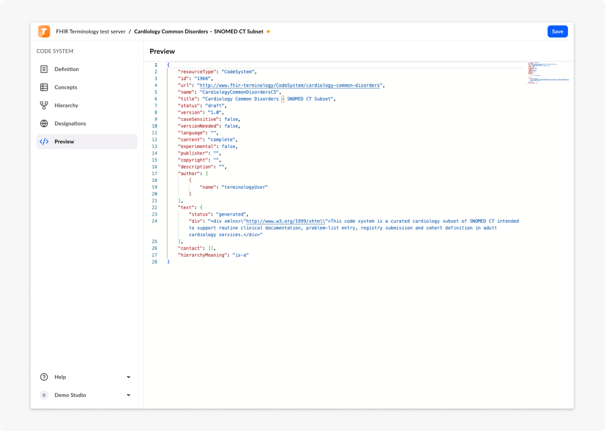The image size is (605, 431).
Task: Click the "1966" id value
Action: coord(202,78)
